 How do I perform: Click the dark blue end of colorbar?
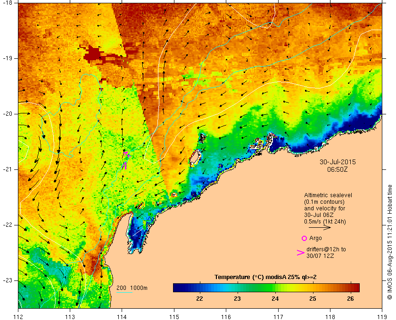click(178, 288)
